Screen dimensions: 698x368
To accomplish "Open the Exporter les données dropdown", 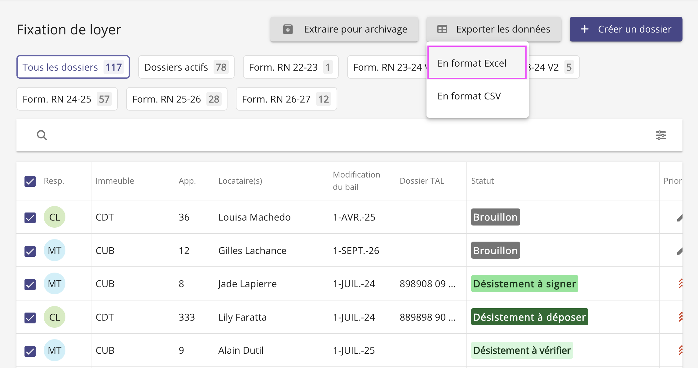I will pyautogui.click(x=493, y=29).
